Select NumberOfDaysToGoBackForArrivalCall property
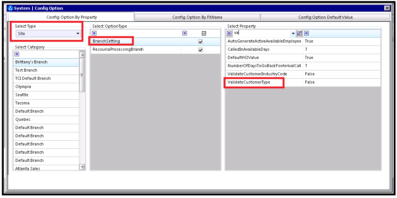 tap(264, 66)
